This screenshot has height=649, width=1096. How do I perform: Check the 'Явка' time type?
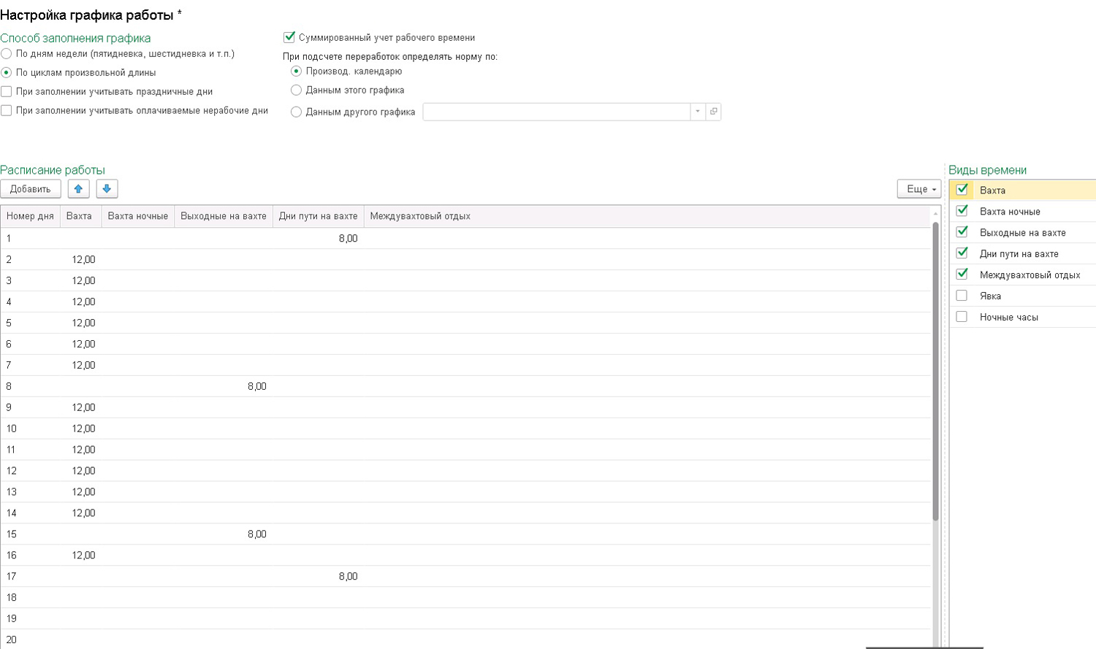click(962, 296)
